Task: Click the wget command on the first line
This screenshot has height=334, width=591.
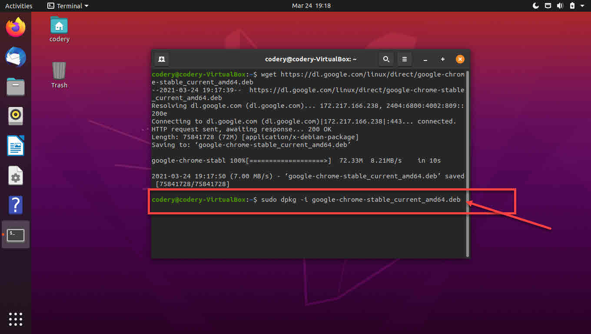Action: coord(308,78)
